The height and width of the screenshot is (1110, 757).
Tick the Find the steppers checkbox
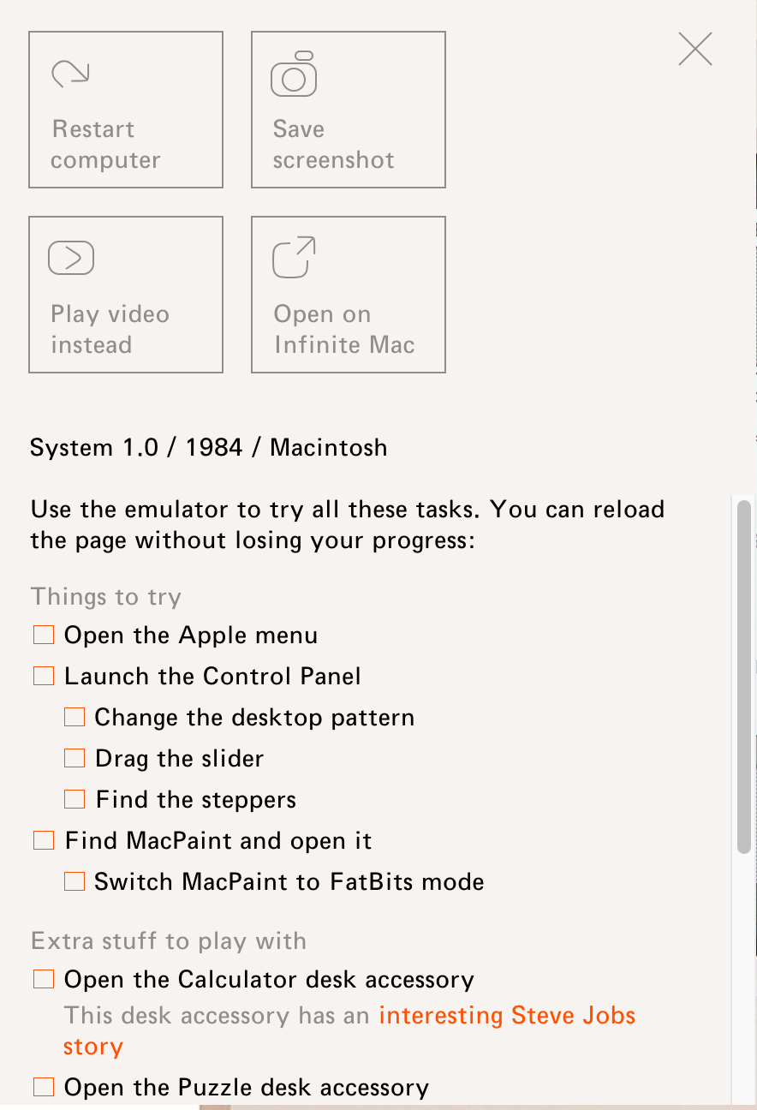click(x=75, y=799)
